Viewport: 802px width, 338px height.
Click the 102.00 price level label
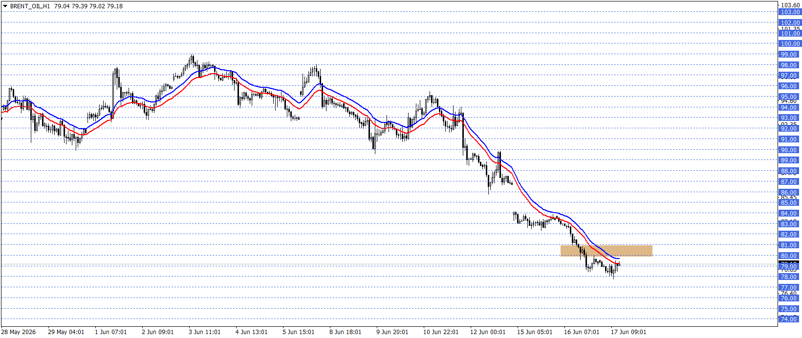pos(790,23)
